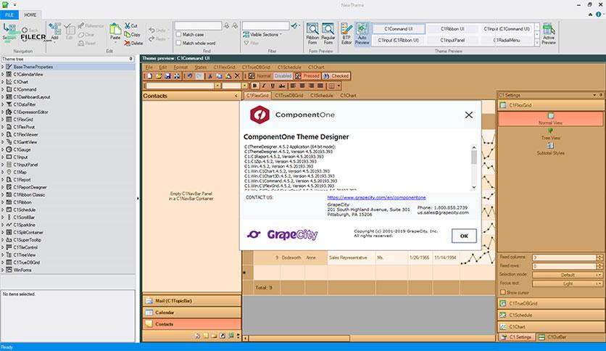Click OK in the about dialog
This screenshot has width=606, height=351.
(464, 236)
